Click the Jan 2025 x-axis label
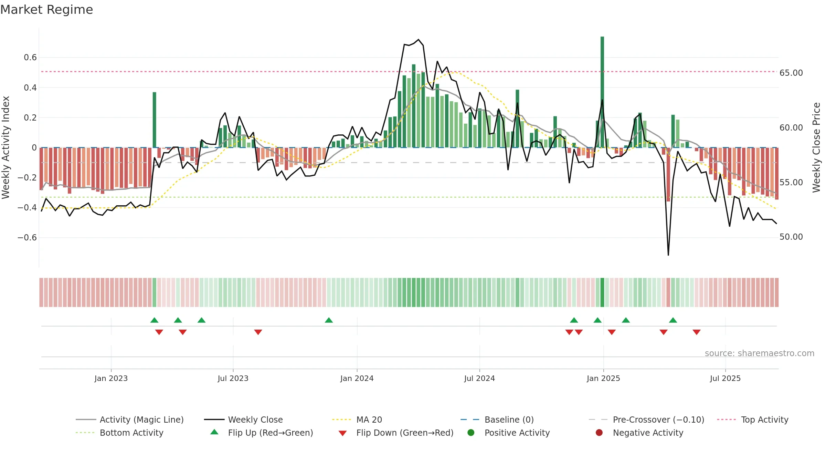This screenshot has height=465, width=826. (x=603, y=378)
